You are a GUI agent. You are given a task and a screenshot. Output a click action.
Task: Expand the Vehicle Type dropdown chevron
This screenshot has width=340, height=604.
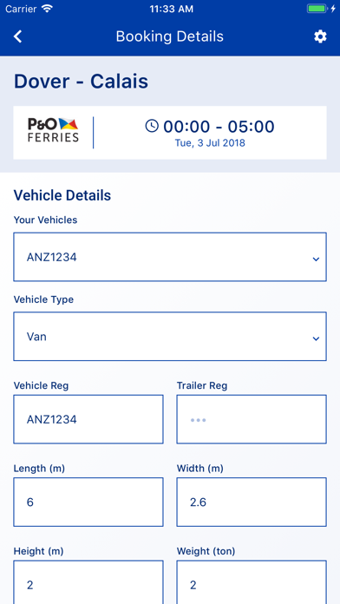point(316,338)
